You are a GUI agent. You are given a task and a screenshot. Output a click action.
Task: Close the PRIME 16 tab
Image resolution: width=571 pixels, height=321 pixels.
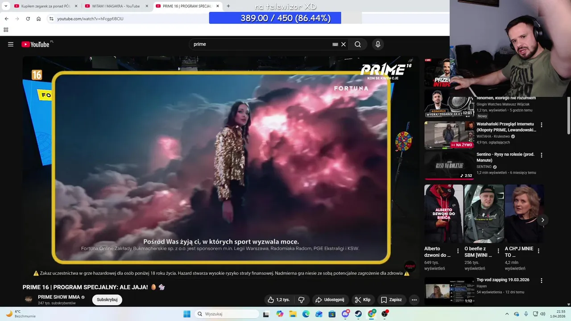pos(218,6)
